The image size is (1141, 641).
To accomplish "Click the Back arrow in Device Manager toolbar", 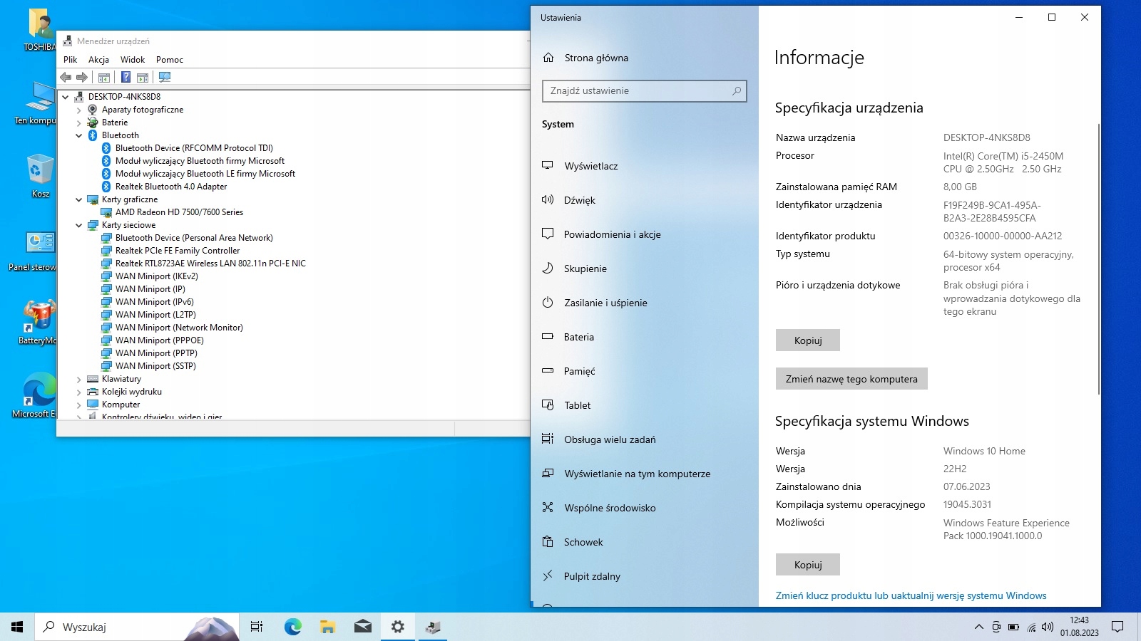I will pyautogui.click(x=66, y=77).
